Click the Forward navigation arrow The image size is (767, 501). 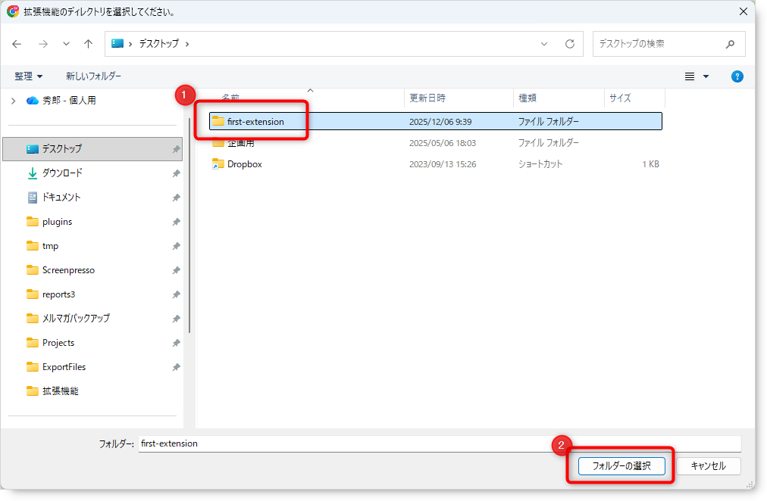click(42, 44)
